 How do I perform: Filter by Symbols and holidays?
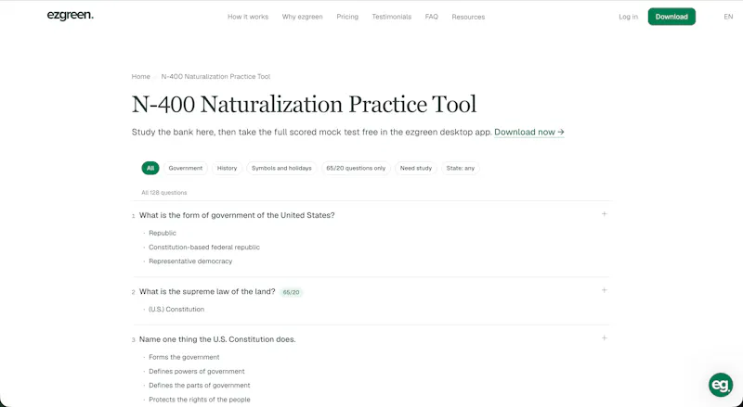281,168
